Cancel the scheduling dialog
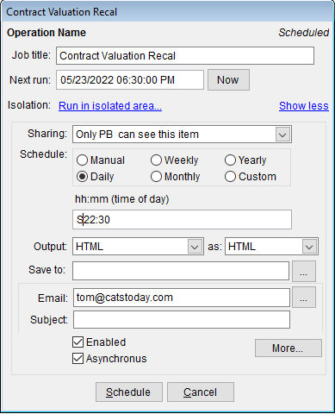 coord(201,392)
